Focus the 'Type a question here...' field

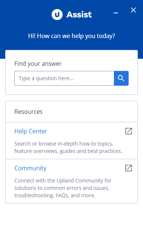click(64, 78)
